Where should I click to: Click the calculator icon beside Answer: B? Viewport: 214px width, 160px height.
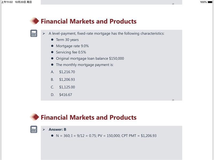click(x=34, y=129)
